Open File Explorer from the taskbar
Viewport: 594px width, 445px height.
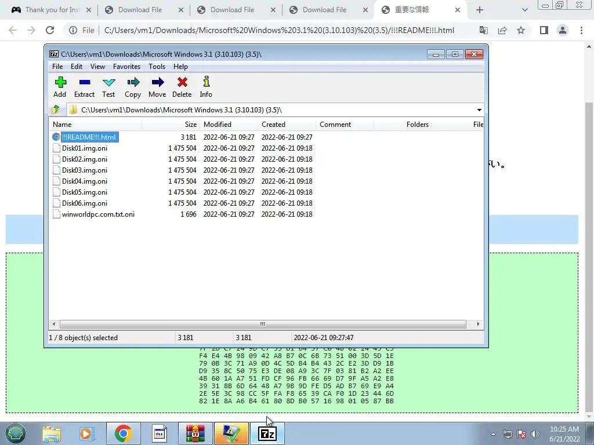52,433
